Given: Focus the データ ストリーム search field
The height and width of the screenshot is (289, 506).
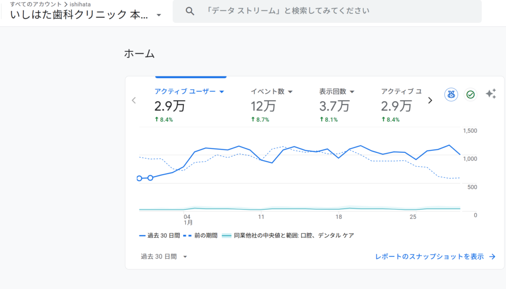Looking at the screenshot, I should tap(326, 11).
